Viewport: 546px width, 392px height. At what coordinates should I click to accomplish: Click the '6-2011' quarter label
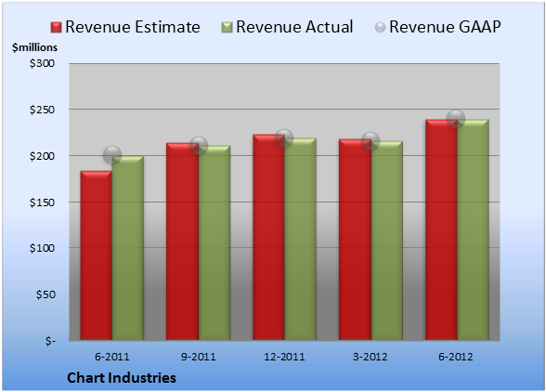112,357
